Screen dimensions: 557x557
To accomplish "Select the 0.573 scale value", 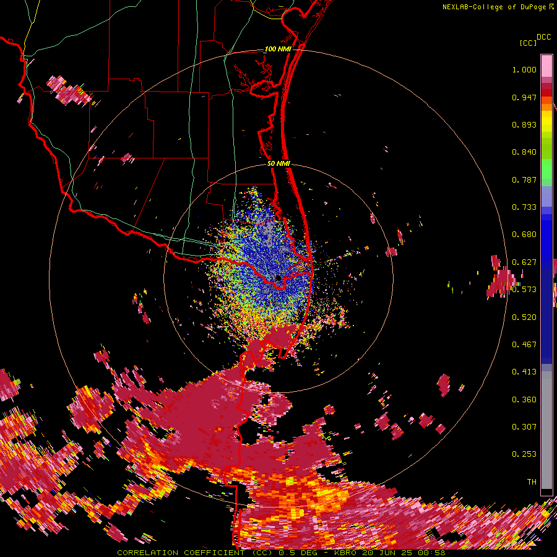I will tap(524, 290).
